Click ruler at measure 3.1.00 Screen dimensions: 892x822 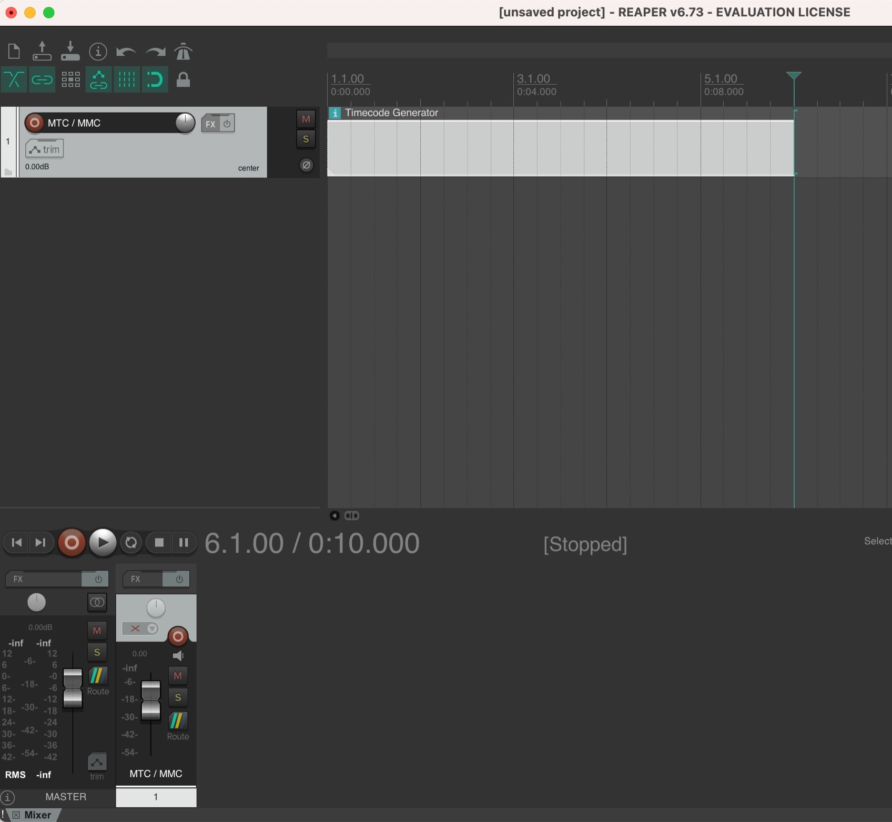click(x=533, y=79)
